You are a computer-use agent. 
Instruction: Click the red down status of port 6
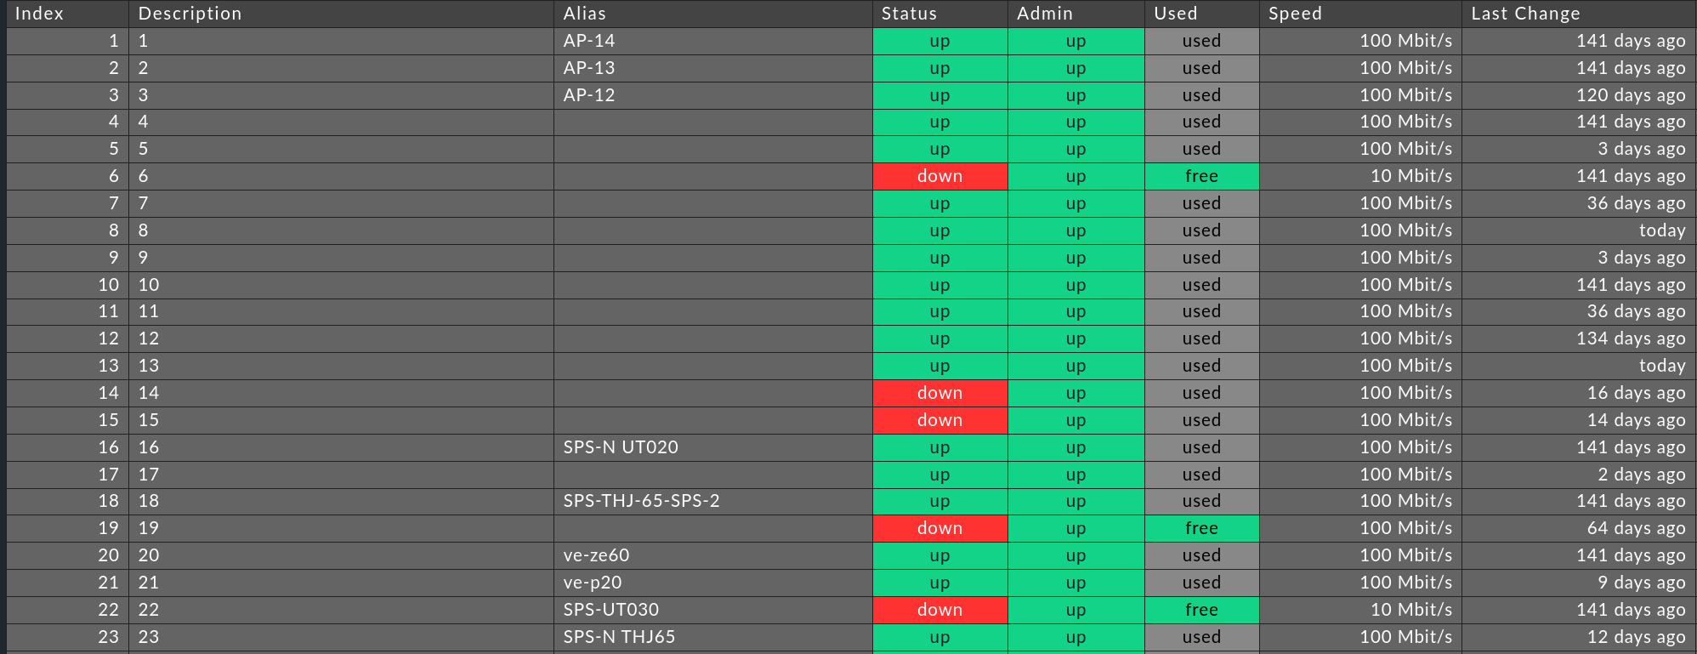point(939,176)
